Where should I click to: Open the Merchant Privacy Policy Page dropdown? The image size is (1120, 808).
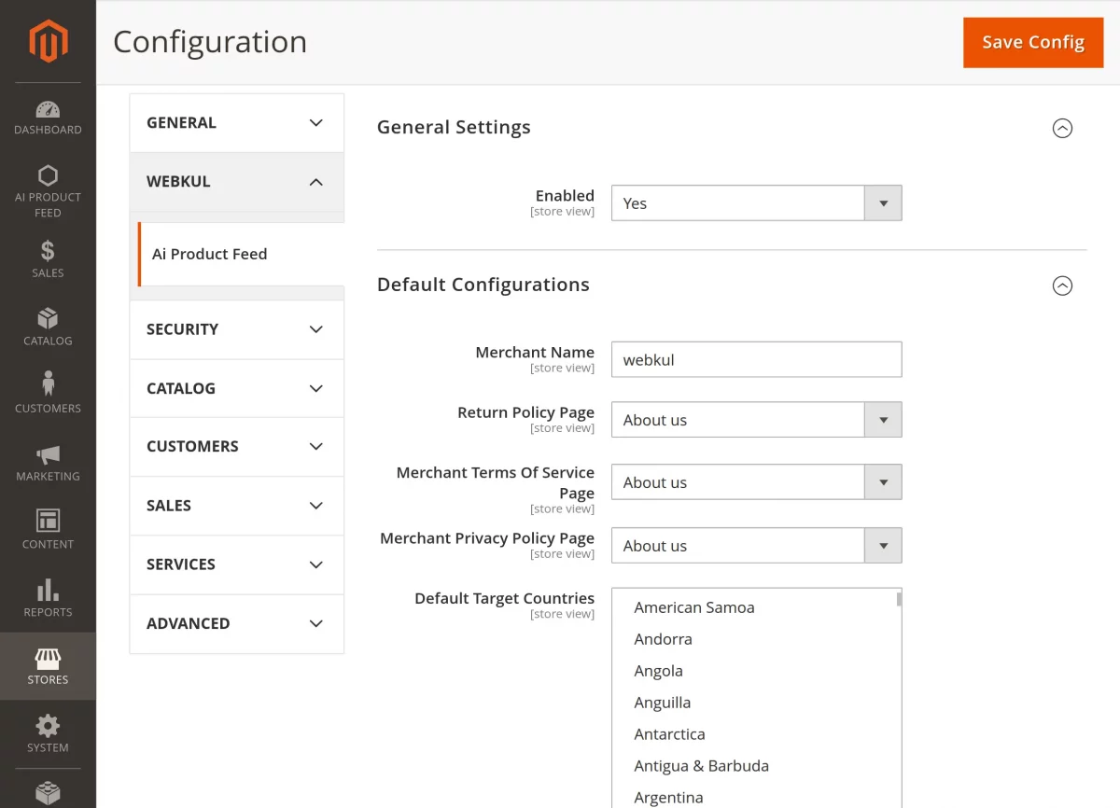[882, 545]
